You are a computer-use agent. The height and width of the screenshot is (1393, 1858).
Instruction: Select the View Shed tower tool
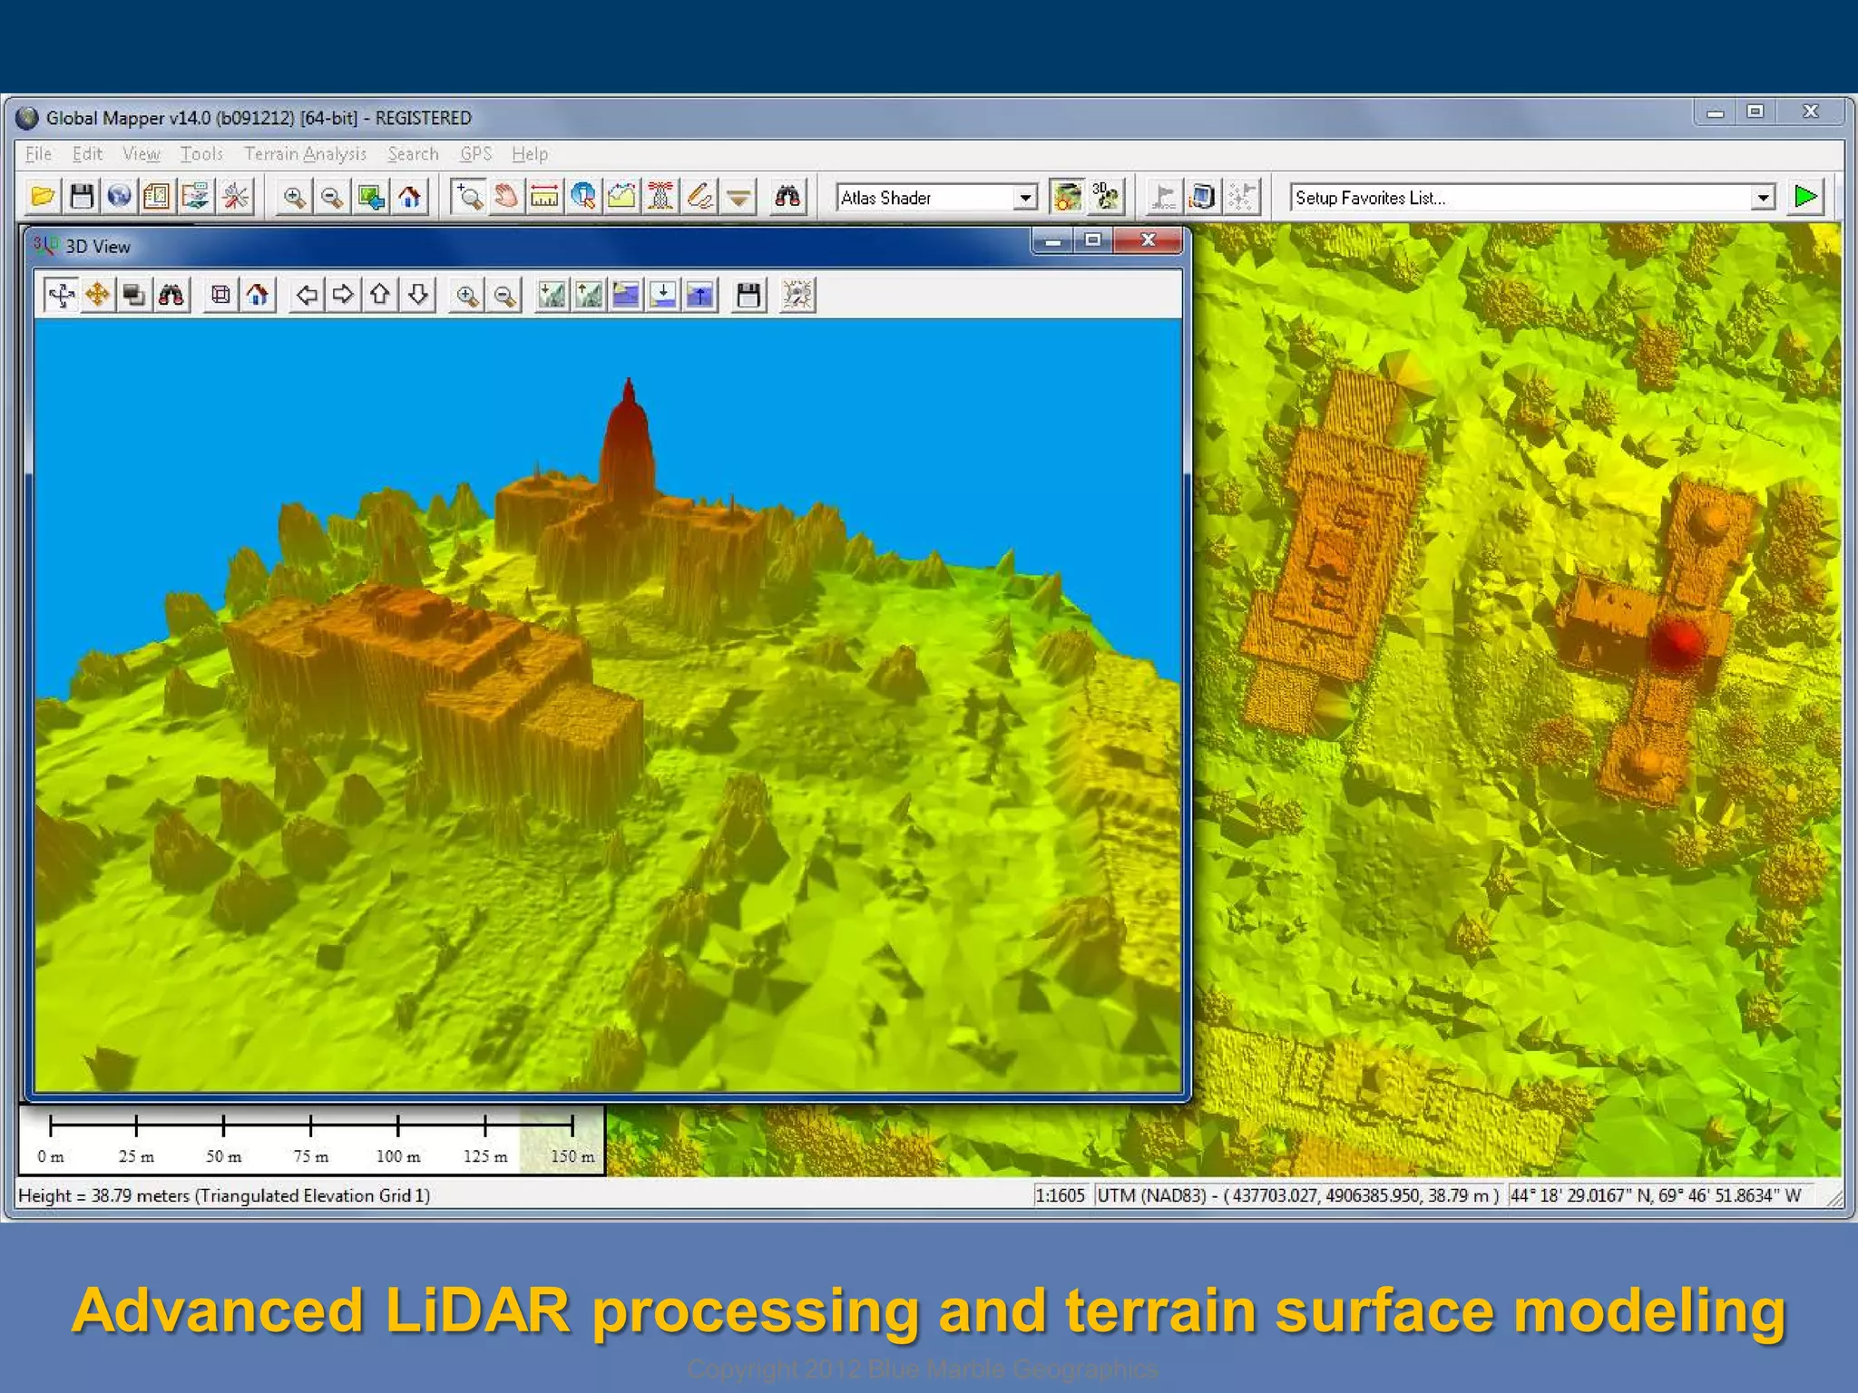660,197
